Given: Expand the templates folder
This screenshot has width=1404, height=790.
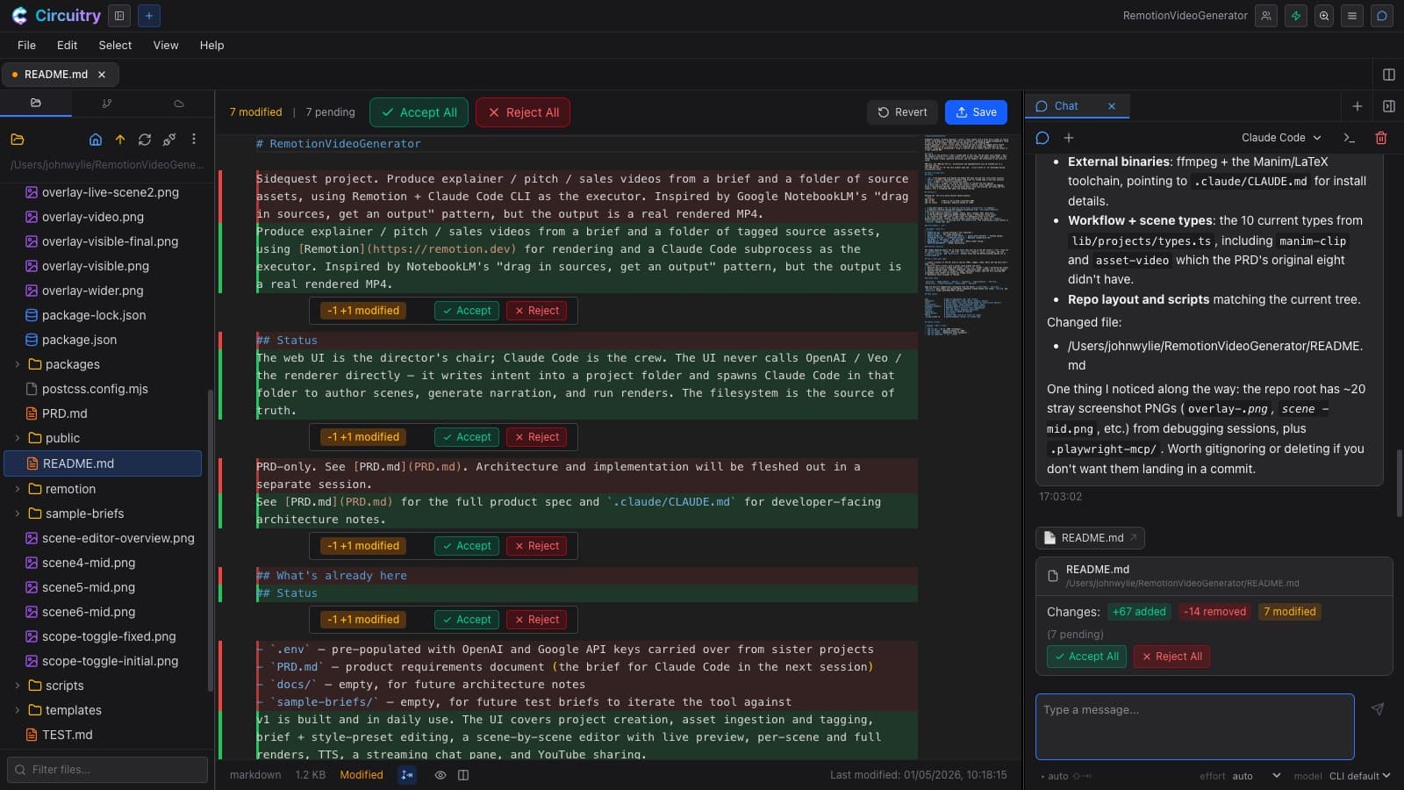Looking at the screenshot, I should [x=18, y=710].
